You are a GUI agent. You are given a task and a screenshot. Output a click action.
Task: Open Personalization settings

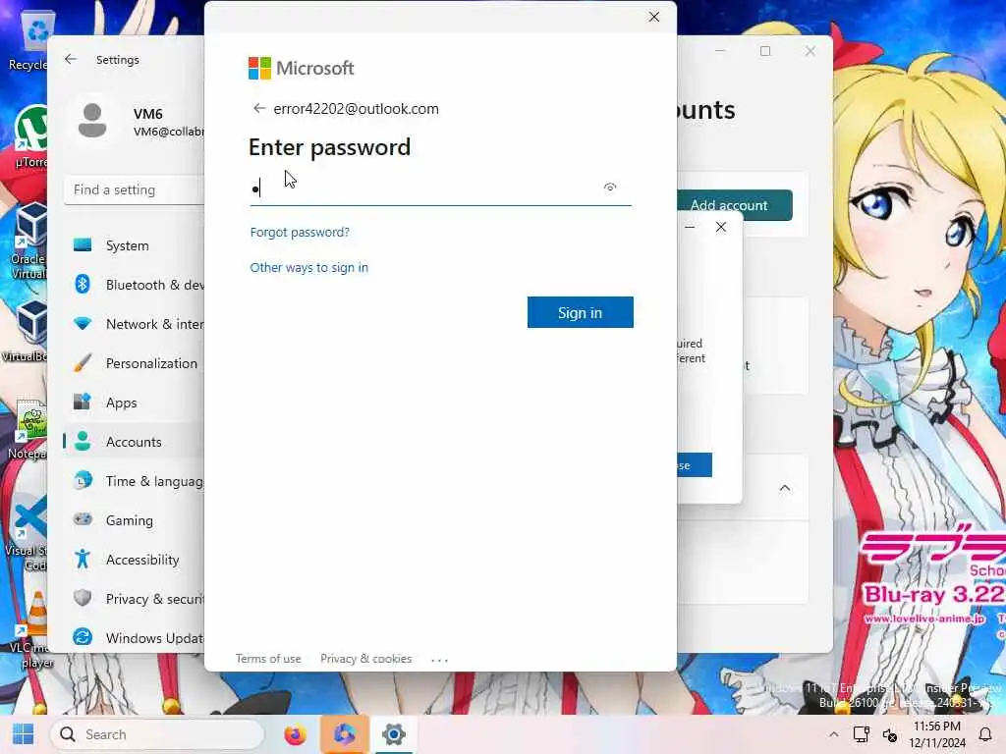tap(134, 363)
